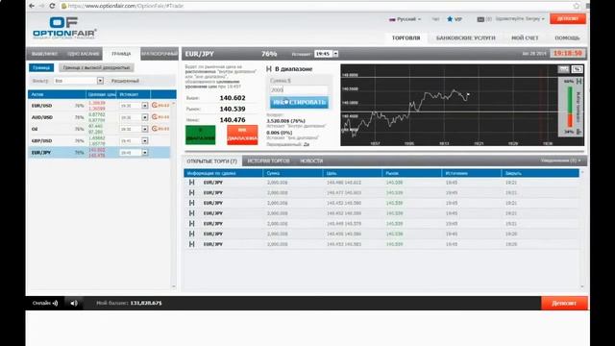
Task: Open the expiry dropdown in the AUD/USD row
Action: 145,117
